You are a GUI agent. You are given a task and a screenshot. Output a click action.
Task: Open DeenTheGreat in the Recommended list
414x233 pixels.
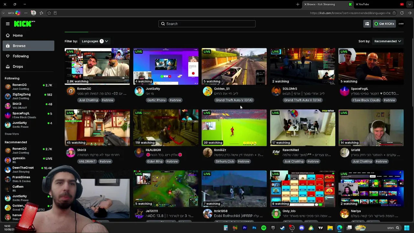click(x=28, y=169)
